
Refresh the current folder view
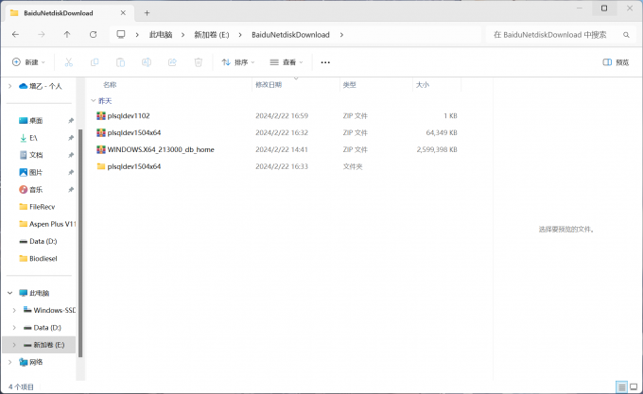(93, 35)
